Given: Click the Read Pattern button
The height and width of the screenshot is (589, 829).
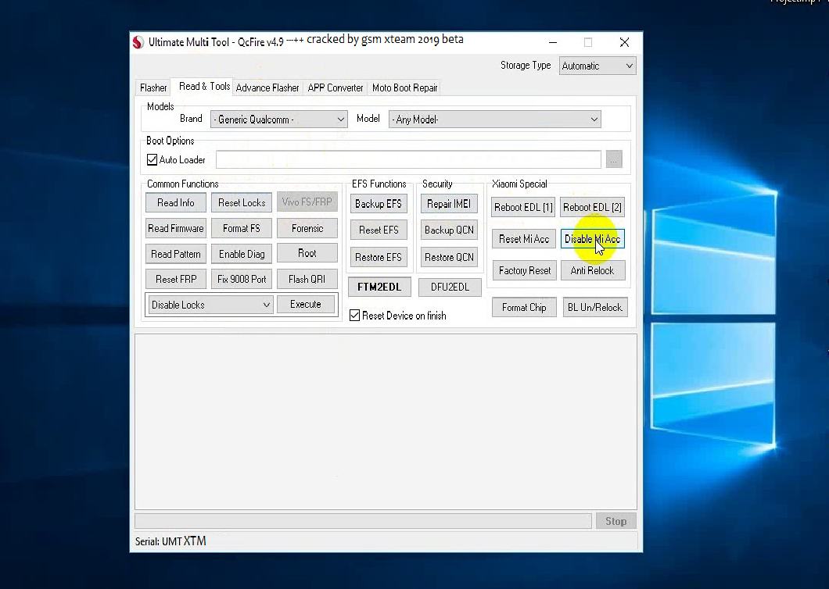Looking at the screenshot, I should pyautogui.click(x=175, y=254).
